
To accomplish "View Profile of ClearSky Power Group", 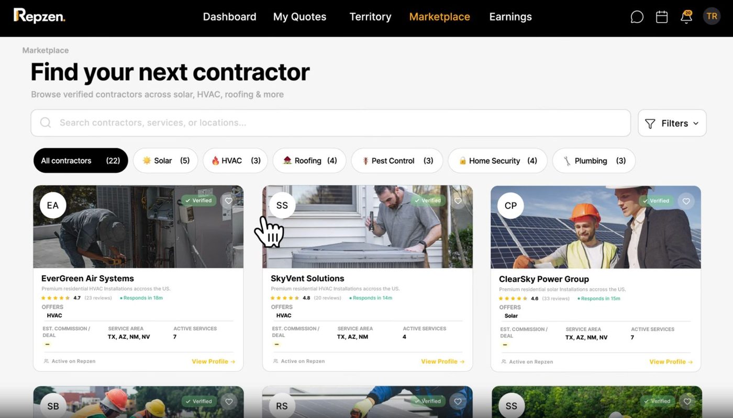I will click(x=671, y=362).
